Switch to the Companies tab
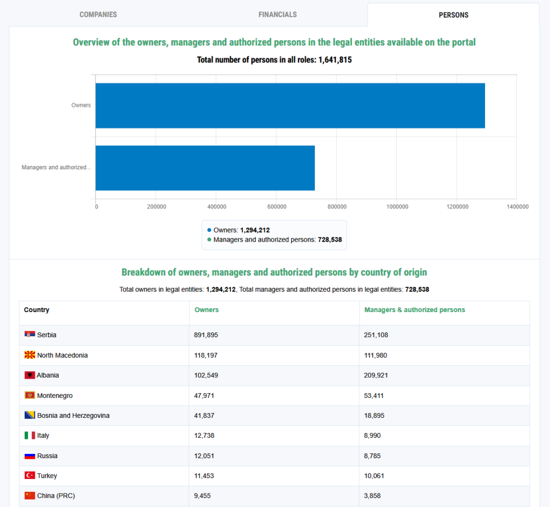550x507 pixels. [98, 15]
